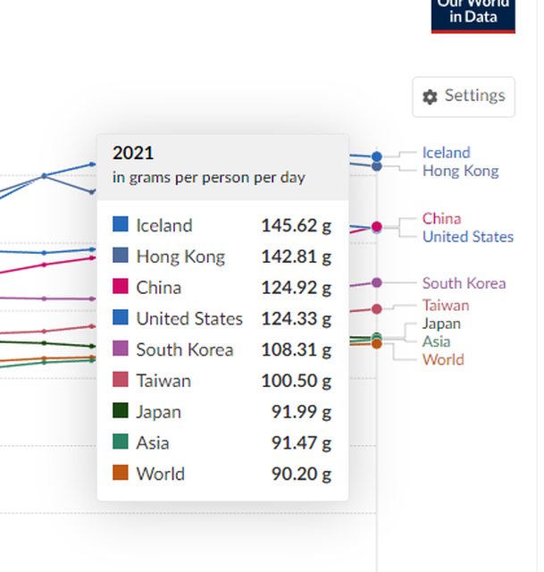Click the Asia legend label
The image size is (544, 572).
(x=436, y=341)
